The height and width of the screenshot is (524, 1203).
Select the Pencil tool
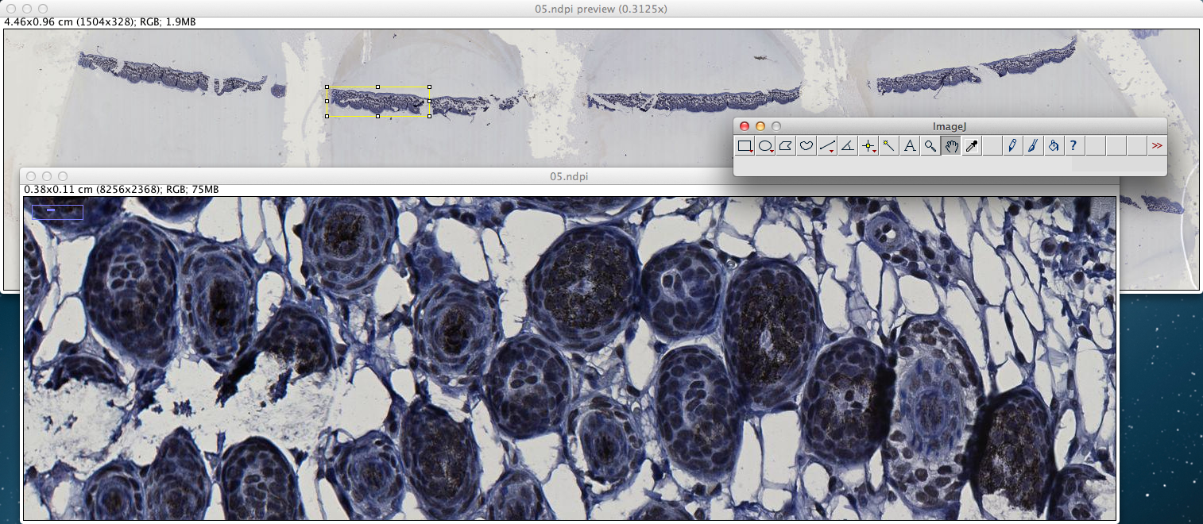click(x=1012, y=145)
